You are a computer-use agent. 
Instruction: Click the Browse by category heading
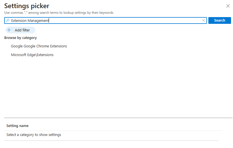[20, 38]
